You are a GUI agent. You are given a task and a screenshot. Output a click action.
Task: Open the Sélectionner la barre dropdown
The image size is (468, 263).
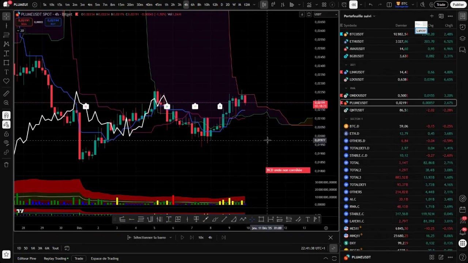[150, 237]
